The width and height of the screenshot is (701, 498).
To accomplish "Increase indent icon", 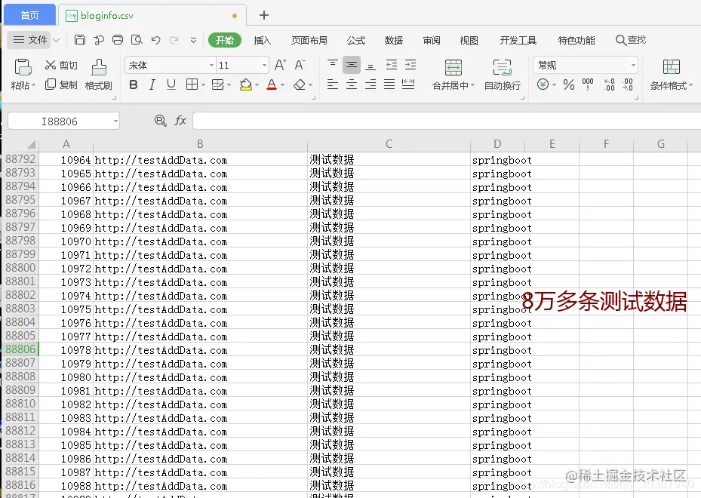I will (x=410, y=65).
